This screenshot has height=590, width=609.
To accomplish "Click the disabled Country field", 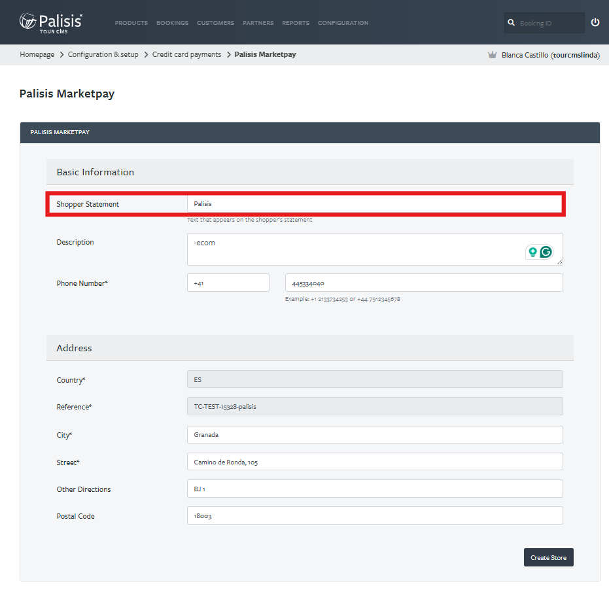I will [375, 379].
